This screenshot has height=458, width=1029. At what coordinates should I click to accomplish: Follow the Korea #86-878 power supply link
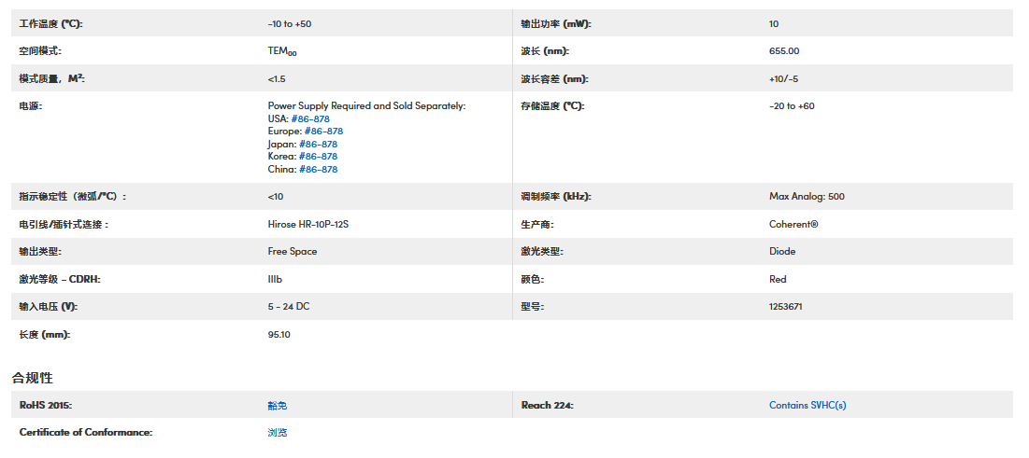pyautogui.click(x=318, y=157)
